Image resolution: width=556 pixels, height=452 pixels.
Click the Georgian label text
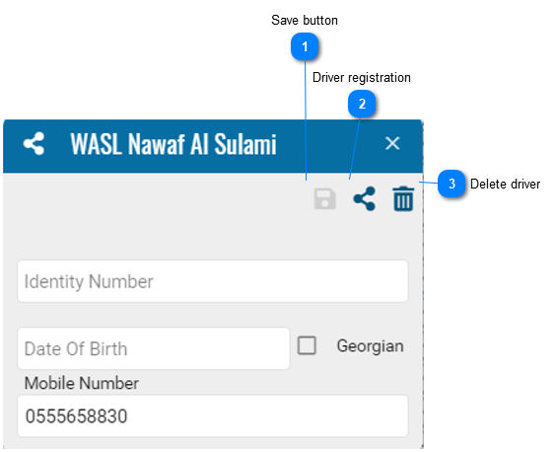tap(371, 346)
